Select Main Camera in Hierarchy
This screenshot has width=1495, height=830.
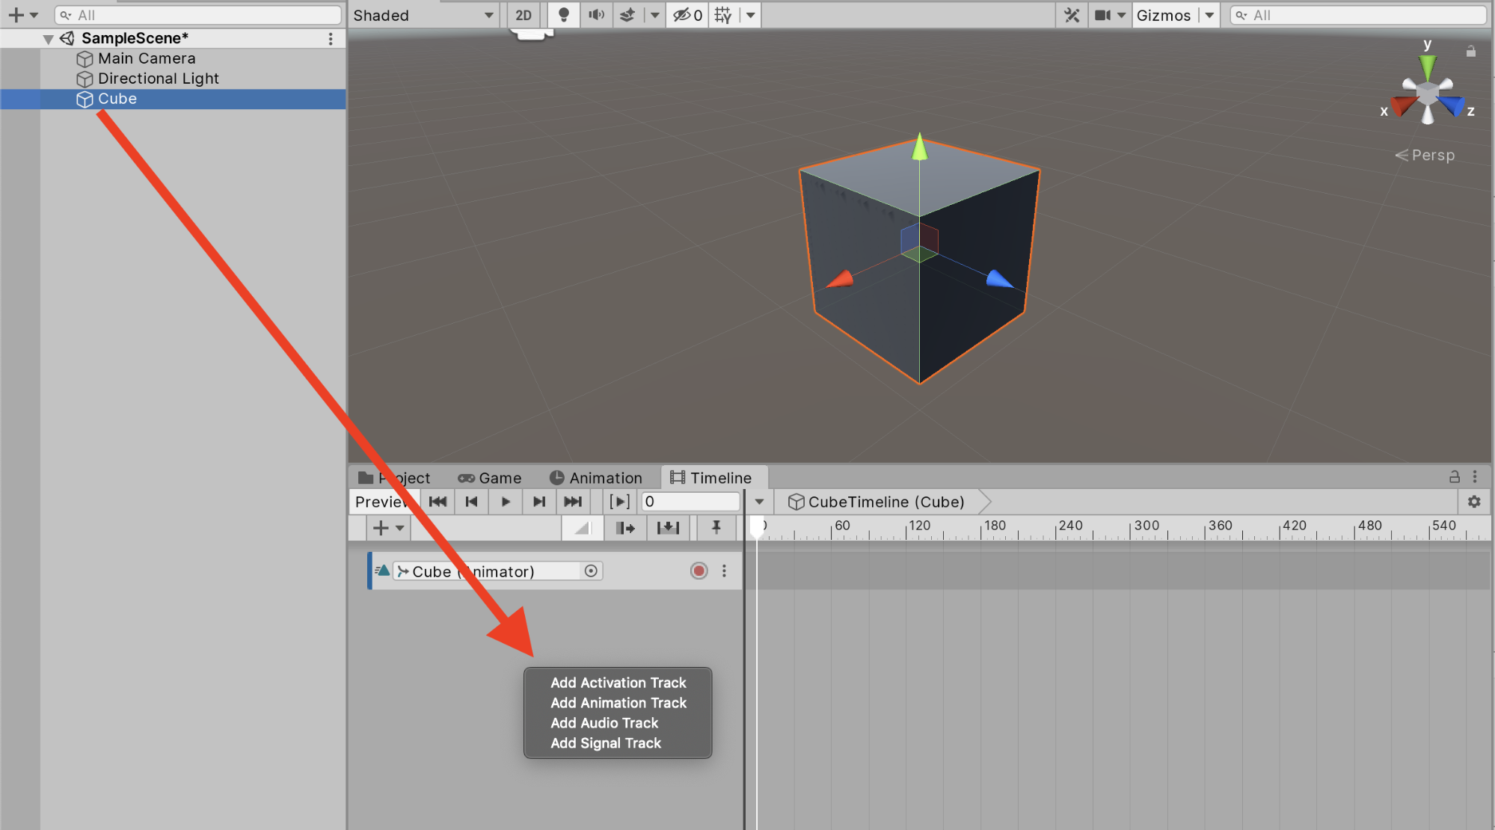point(147,58)
